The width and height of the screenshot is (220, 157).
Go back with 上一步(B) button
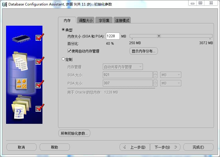(x=135, y=147)
